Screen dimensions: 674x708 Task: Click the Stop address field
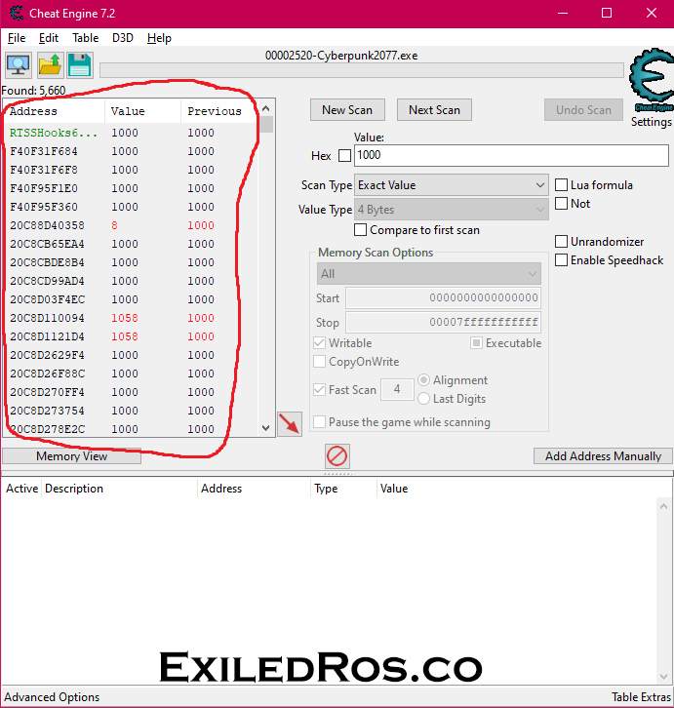click(x=443, y=323)
